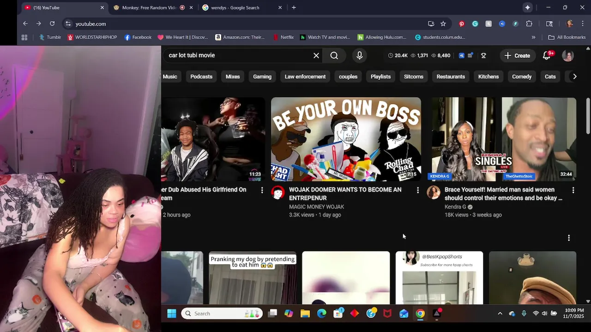Select the Law enforcement filter chip
Screen dimensions: 591x332
(305, 77)
